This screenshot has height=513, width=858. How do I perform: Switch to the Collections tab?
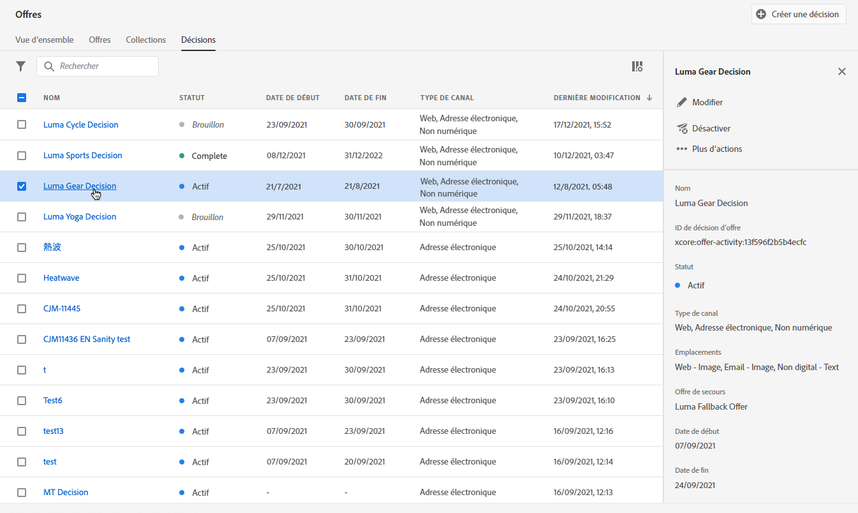pos(145,40)
